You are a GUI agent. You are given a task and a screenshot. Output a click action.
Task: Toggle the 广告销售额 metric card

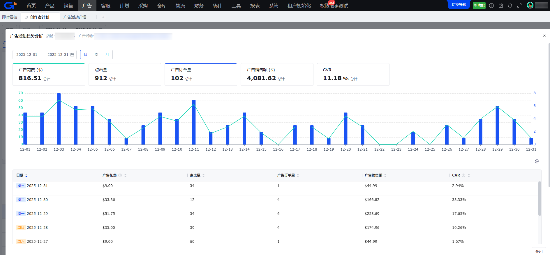[x=277, y=74]
